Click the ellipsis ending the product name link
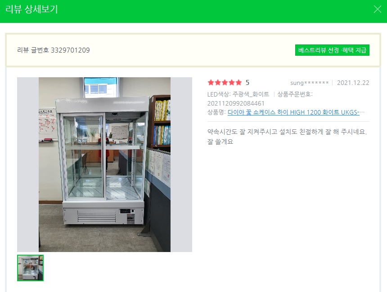 (362, 112)
